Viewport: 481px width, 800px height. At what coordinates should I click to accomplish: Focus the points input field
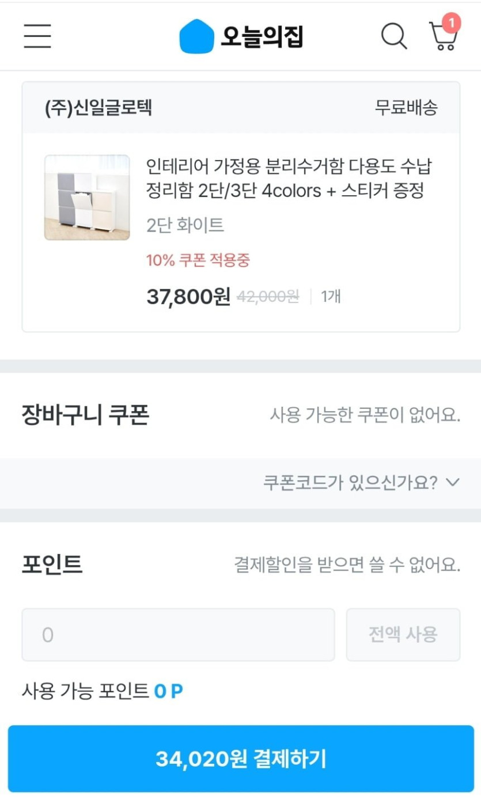(x=178, y=635)
